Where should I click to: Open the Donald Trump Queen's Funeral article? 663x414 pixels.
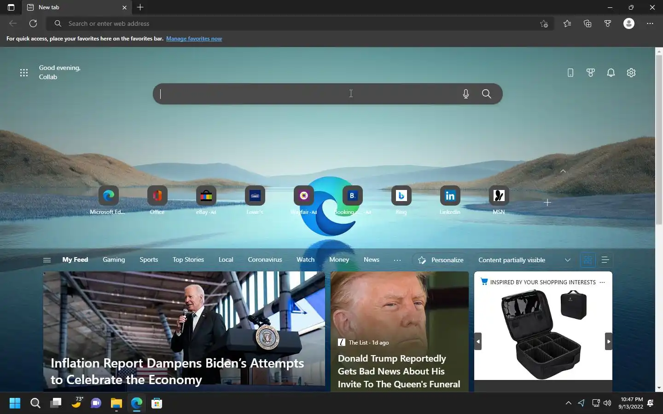(400, 331)
